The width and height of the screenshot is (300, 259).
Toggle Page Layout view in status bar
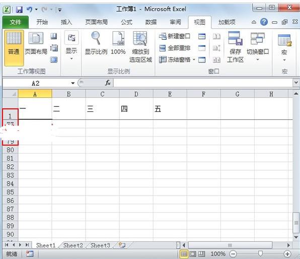[x=193, y=254]
